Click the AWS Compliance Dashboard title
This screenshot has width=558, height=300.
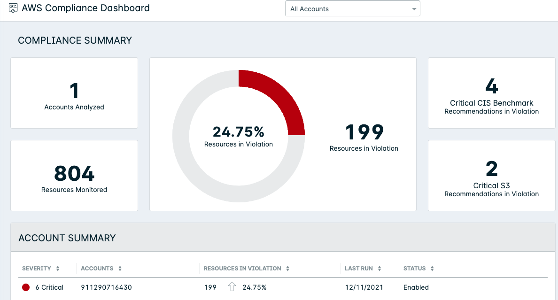[86, 8]
